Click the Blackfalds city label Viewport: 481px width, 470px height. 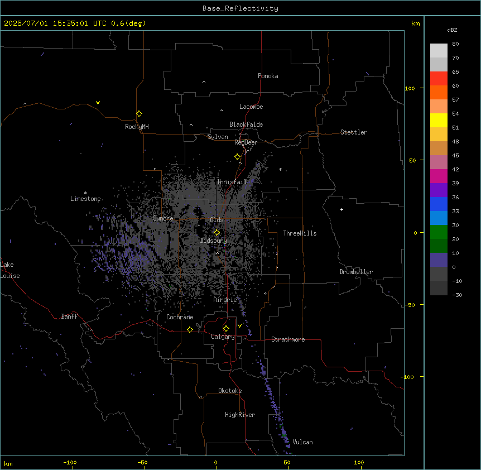click(246, 124)
